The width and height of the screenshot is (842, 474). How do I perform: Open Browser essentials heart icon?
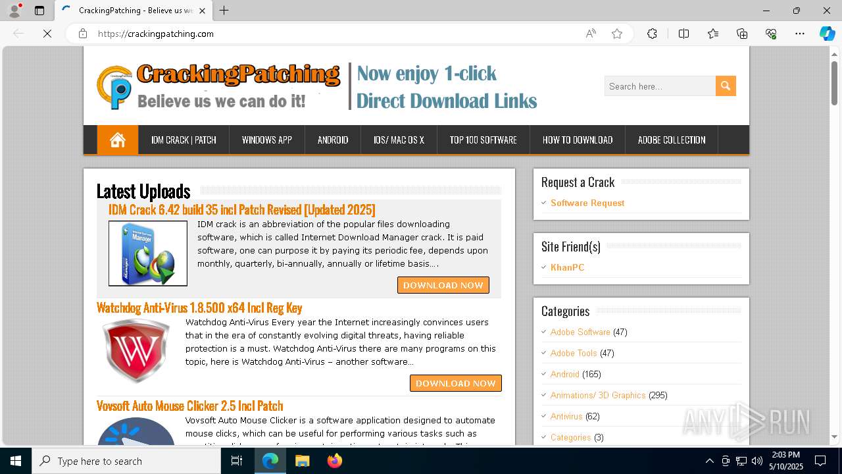[771, 34]
